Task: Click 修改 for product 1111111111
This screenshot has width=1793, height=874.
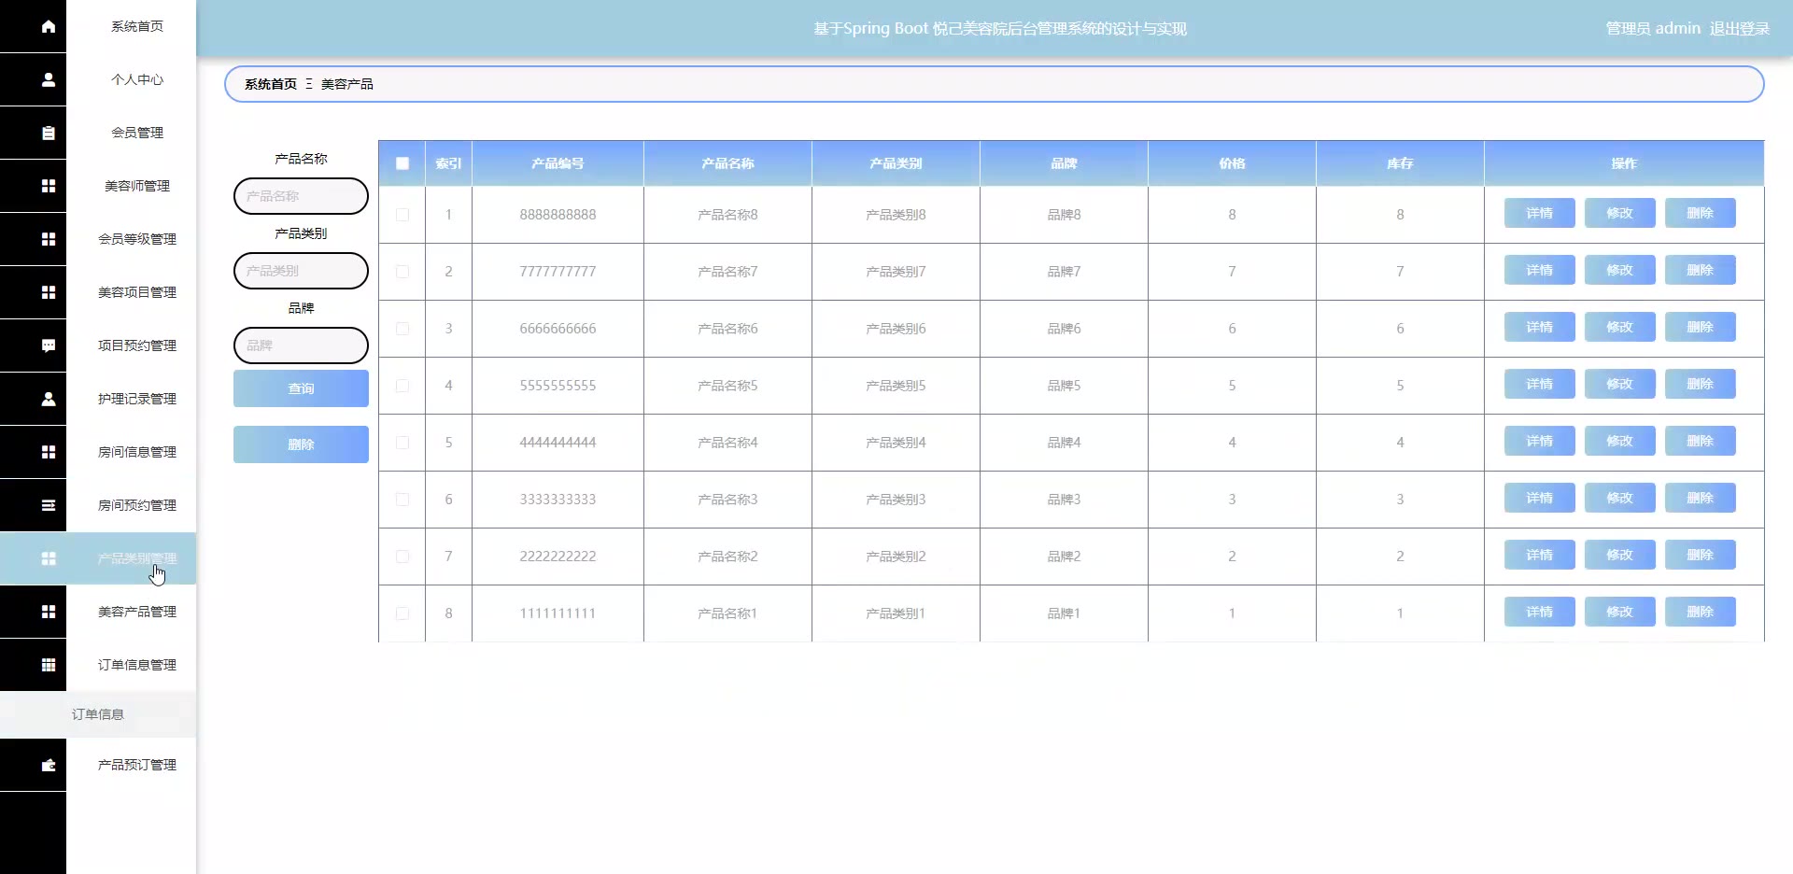Action: click(x=1620, y=612)
